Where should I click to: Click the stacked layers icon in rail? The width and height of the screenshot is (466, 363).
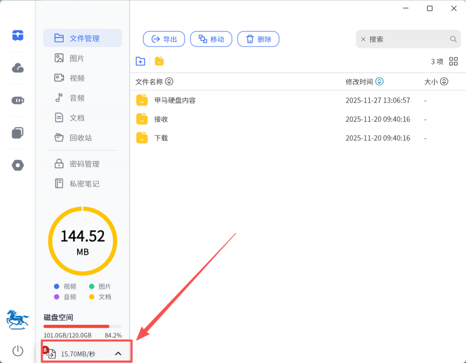click(x=18, y=133)
